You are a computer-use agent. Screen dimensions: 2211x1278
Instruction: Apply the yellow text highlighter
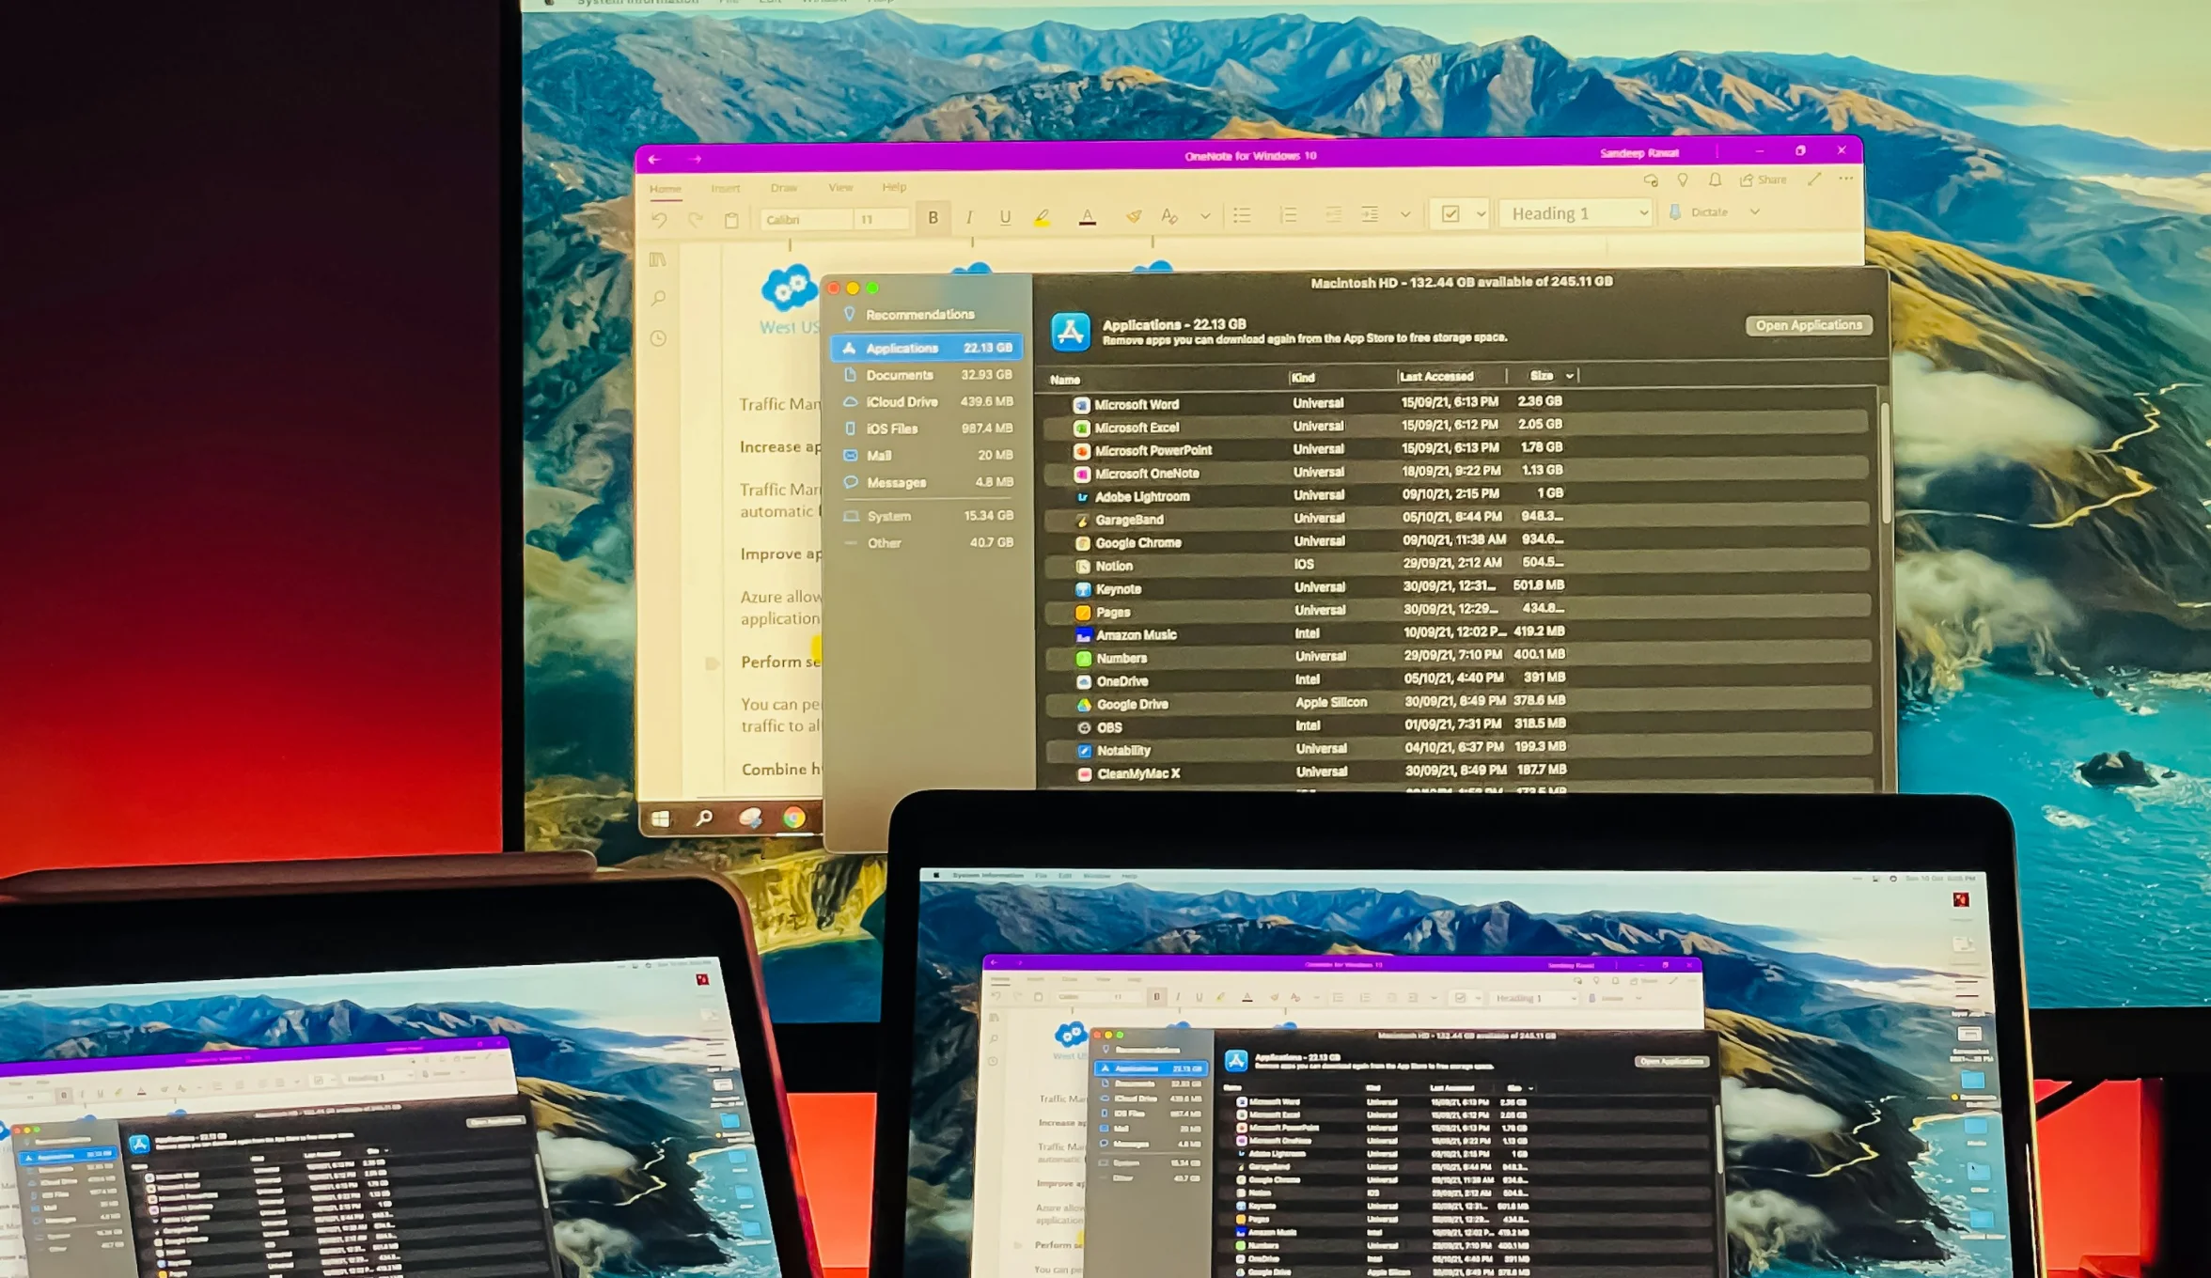click(1043, 218)
